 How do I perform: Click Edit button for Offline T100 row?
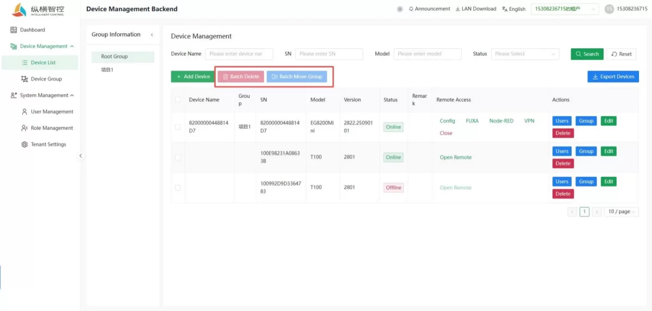[609, 182]
